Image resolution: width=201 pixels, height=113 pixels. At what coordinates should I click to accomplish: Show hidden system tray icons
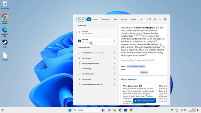pyautogui.click(x=168, y=110)
